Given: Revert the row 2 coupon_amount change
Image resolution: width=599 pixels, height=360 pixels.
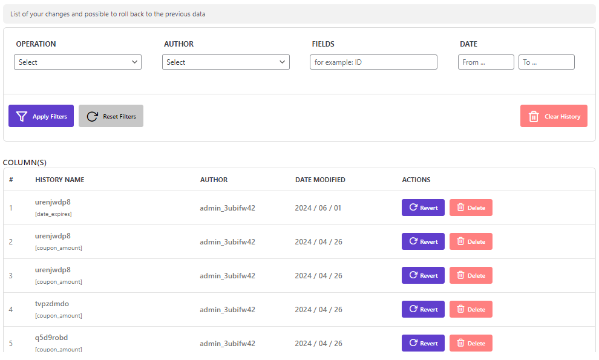Looking at the screenshot, I should tap(423, 241).
